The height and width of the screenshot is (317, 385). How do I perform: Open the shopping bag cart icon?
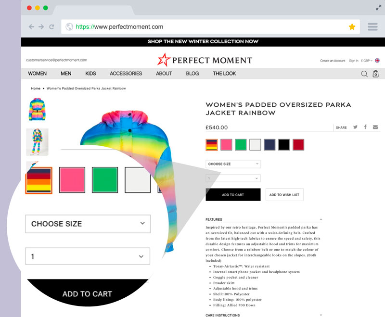[x=375, y=74]
